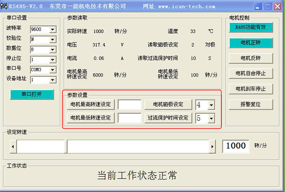Viewport: 285px width, 192px height.
Task: Click 电机反转 to reverse motor
Action: (251, 58)
